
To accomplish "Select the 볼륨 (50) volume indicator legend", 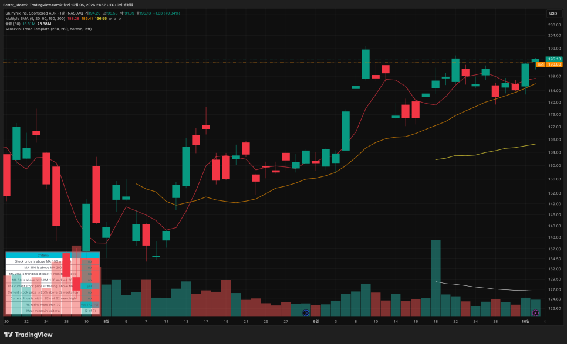I will (13, 24).
